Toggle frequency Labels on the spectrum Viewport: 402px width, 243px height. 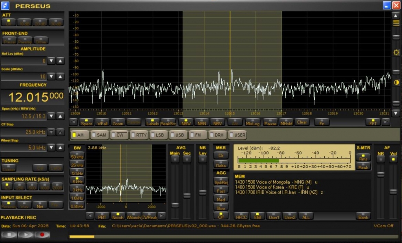coord(153,122)
